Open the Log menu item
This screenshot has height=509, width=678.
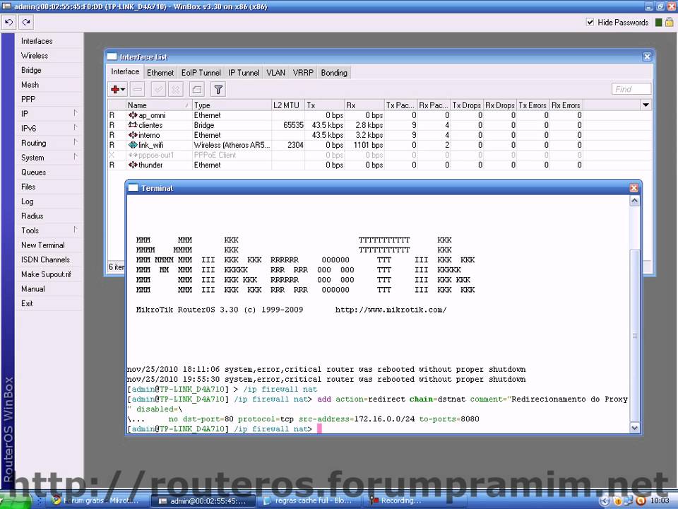pos(49,201)
